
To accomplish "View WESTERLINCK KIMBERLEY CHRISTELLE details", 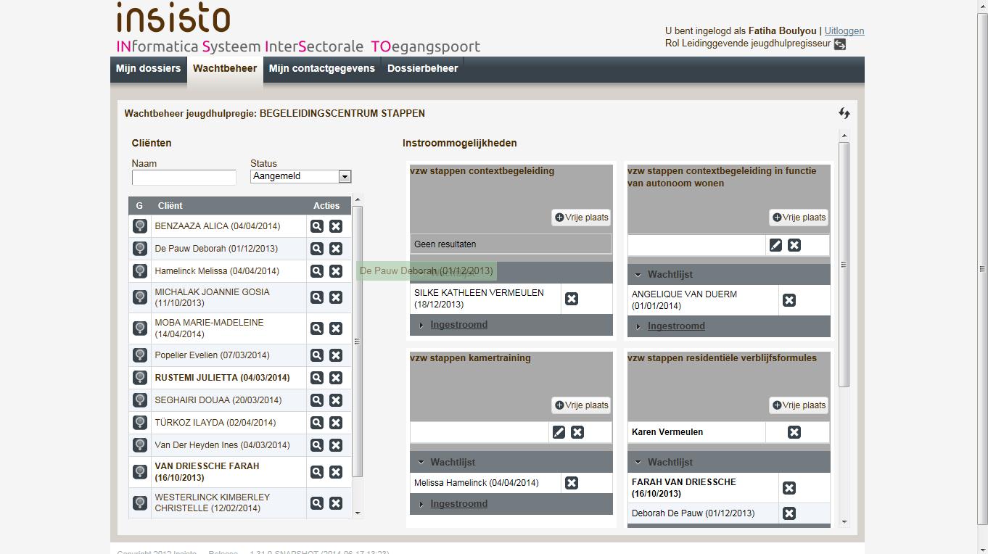I will pyautogui.click(x=317, y=503).
